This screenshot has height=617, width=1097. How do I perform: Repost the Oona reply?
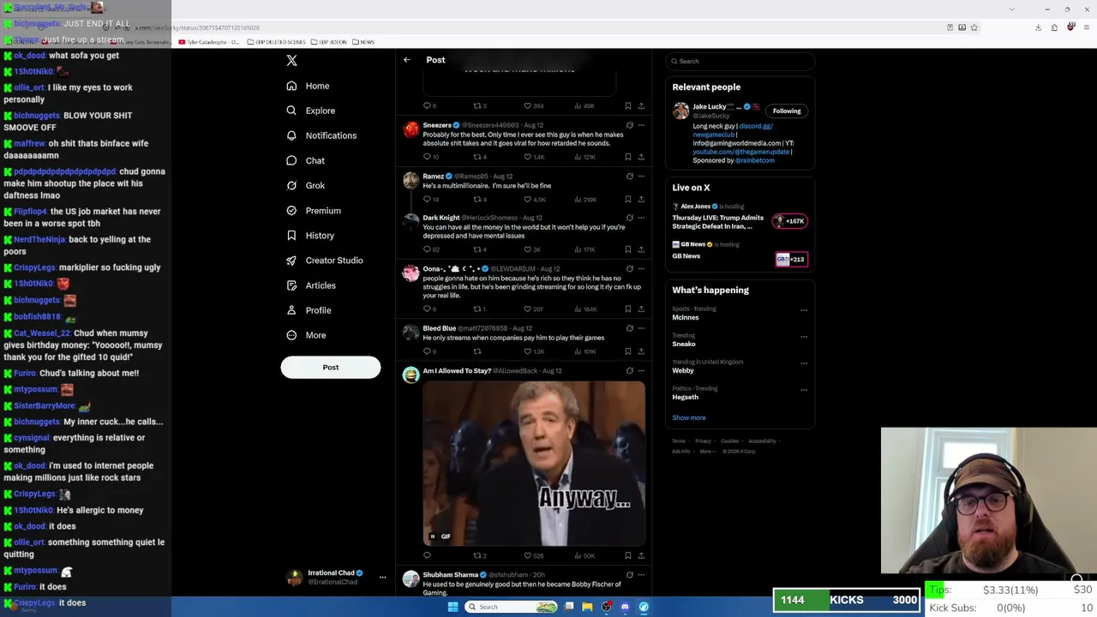477,308
